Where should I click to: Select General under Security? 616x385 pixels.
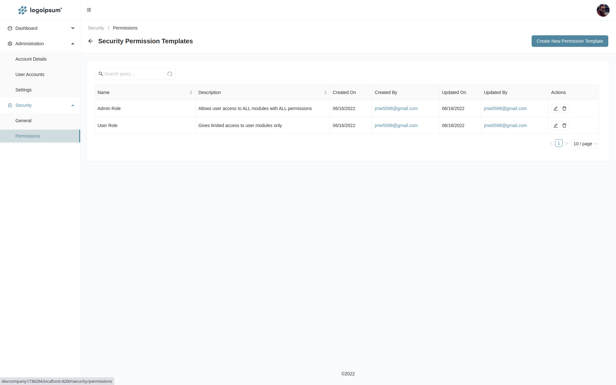pos(23,121)
